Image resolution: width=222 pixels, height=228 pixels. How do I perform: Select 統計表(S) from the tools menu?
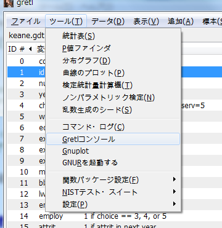click(x=113, y=36)
